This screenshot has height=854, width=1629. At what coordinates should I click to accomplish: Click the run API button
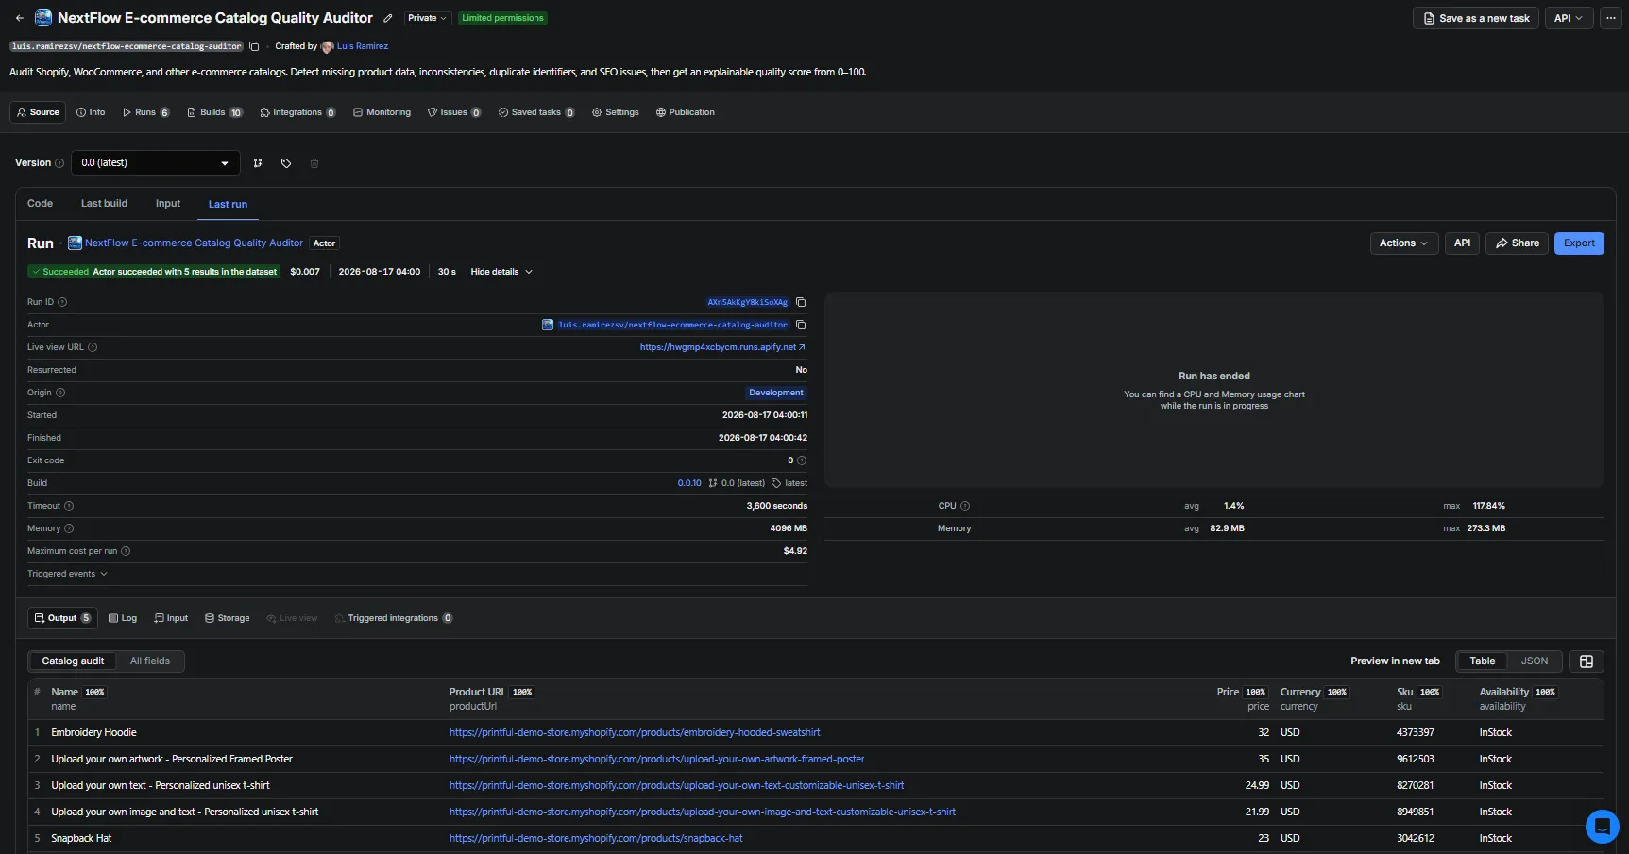tap(1462, 243)
